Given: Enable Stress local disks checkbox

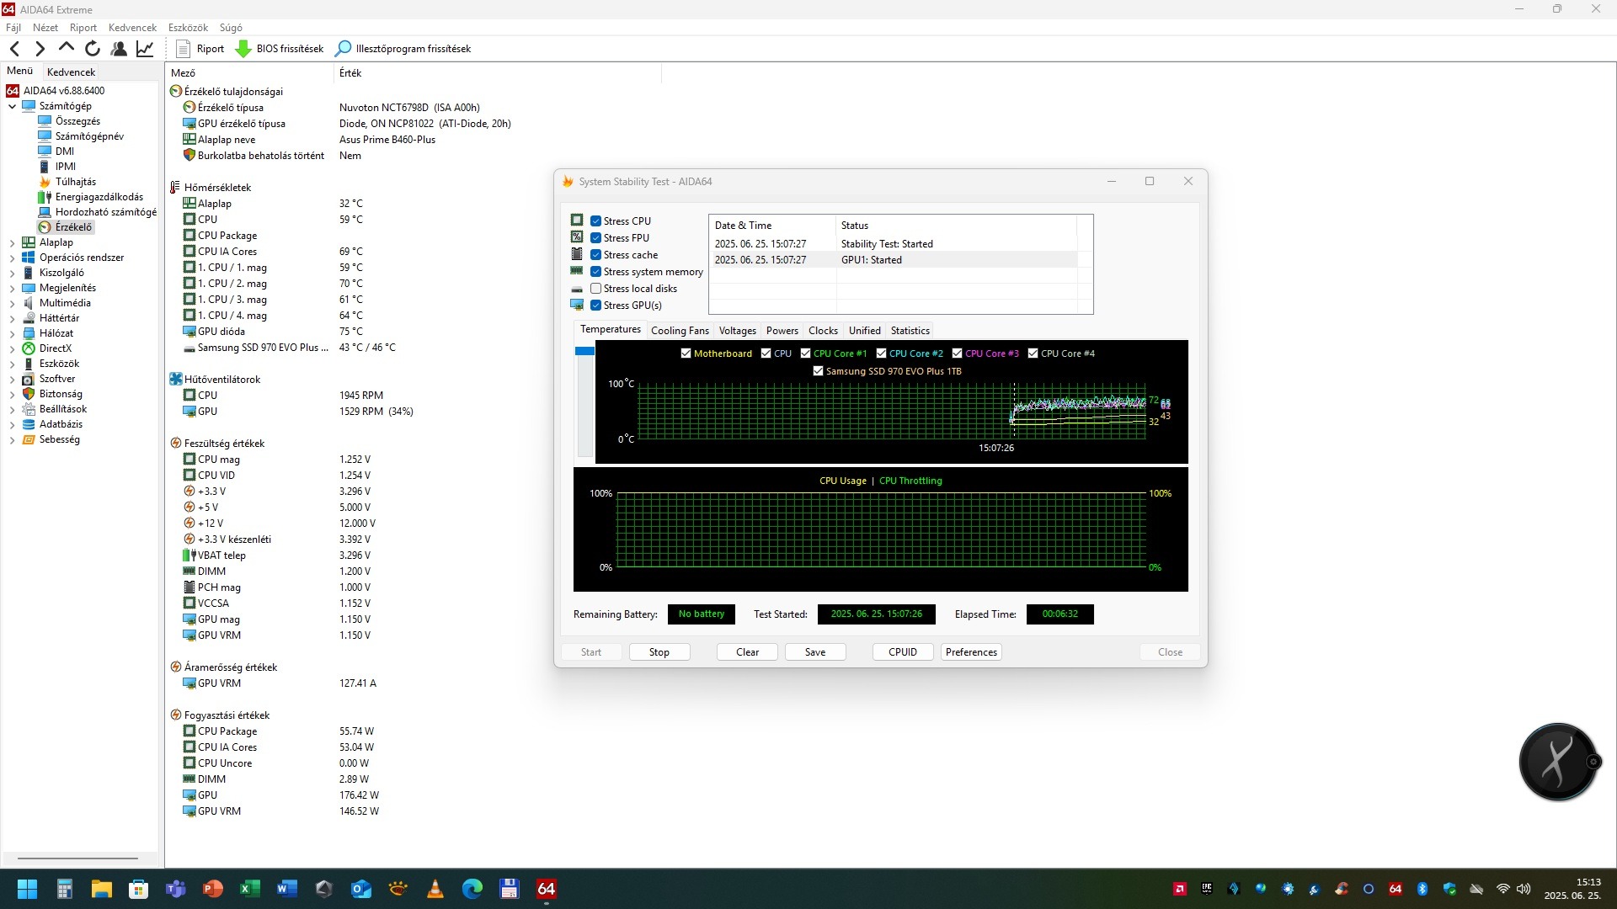Looking at the screenshot, I should (595, 289).
